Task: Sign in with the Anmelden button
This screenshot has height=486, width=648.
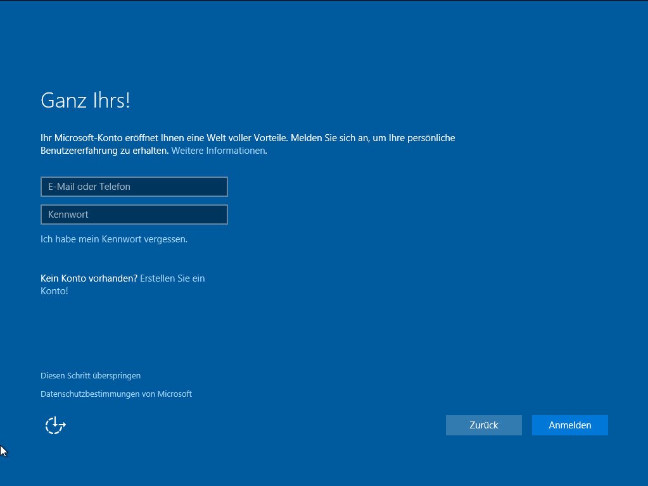Action: click(570, 425)
